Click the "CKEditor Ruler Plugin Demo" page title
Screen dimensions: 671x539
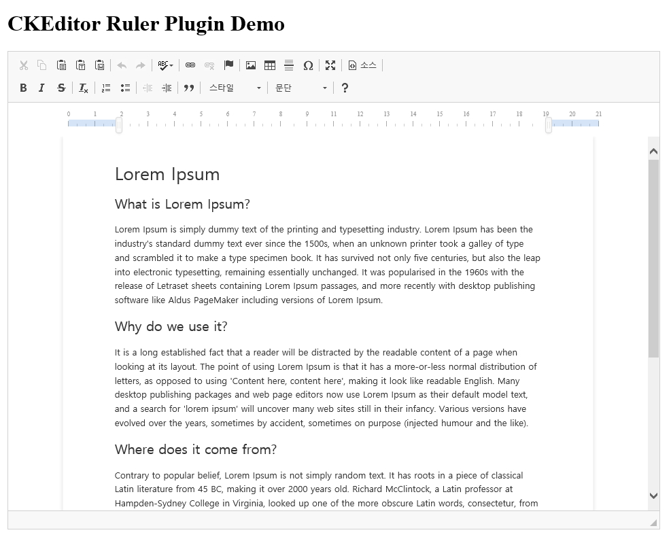pos(146,24)
